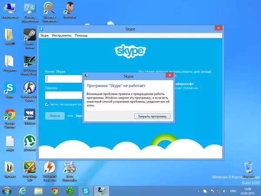The width and height of the screenshot is (261, 196).
Task: Switch to the error dialog taskbar button
Action: (102, 191)
